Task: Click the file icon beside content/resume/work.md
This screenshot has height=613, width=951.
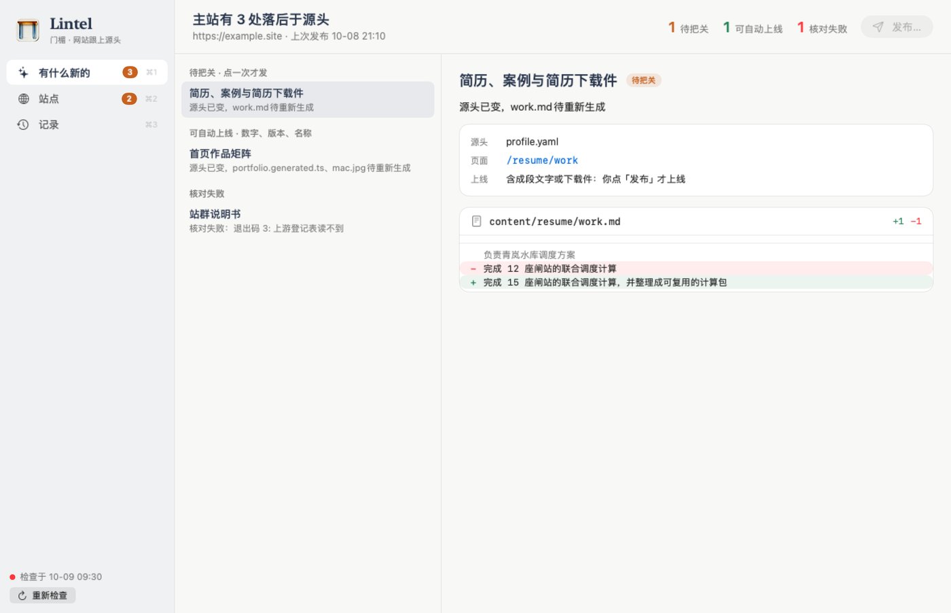Action: point(476,222)
